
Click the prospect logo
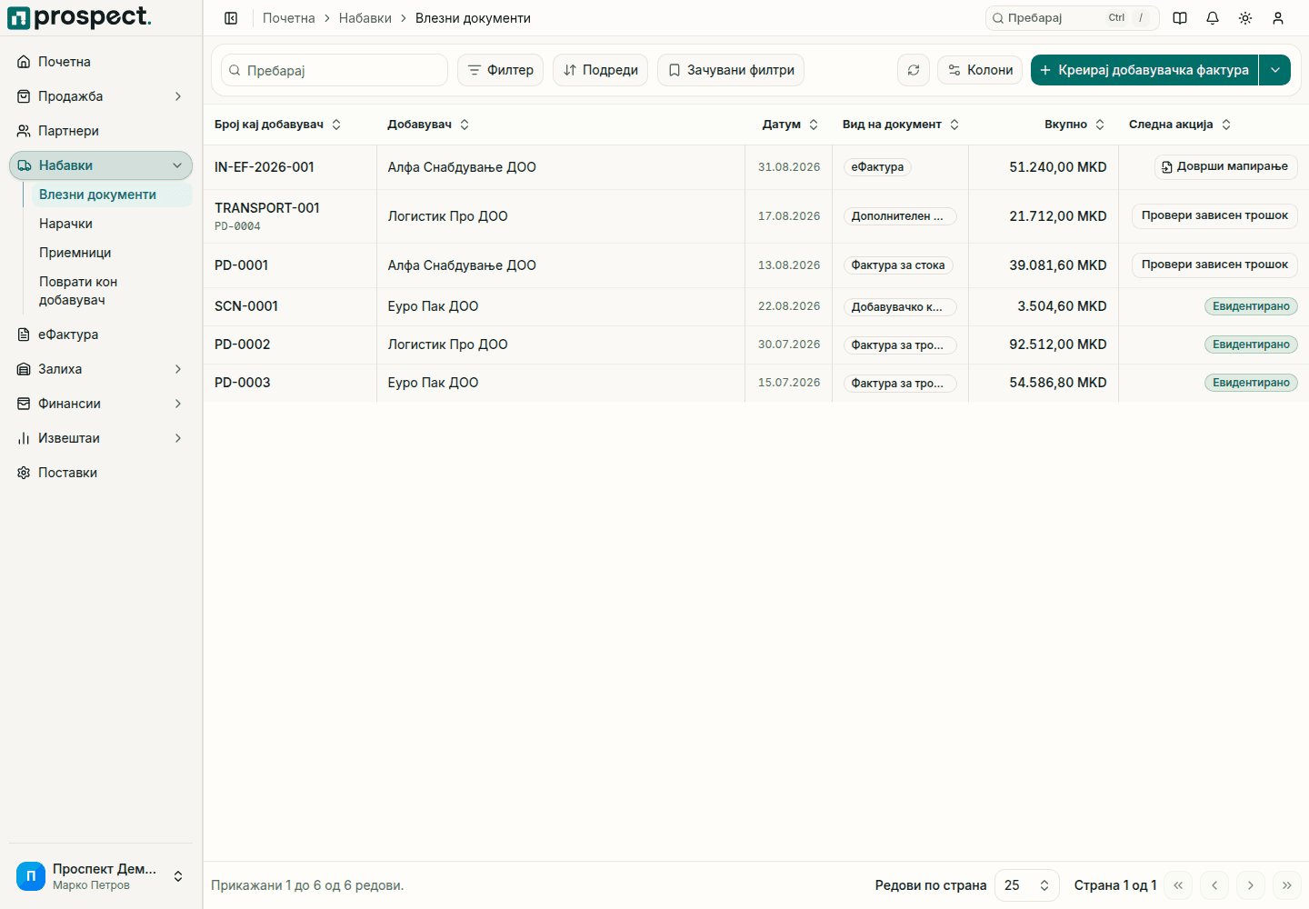(79, 17)
